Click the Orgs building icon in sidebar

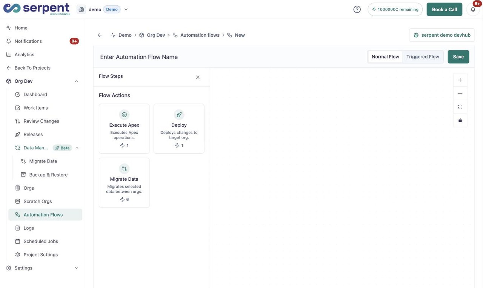(x=17, y=188)
